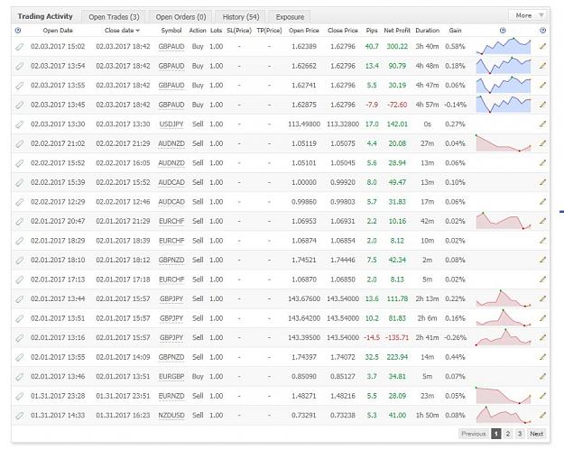Click pencil edit icon for USDJPY trade row
The height and width of the screenshot is (449, 564).
[x=542, y=124]
